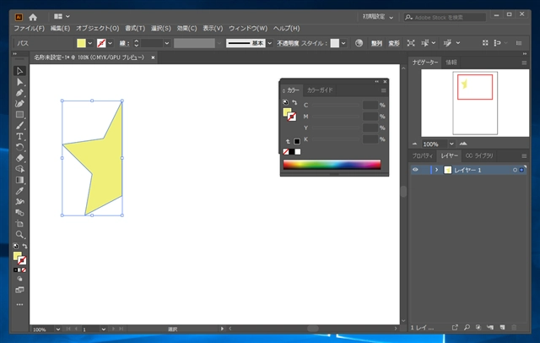Click target circle of レイヤー 1
Screen dimensions: 540x343
[515, 170]
